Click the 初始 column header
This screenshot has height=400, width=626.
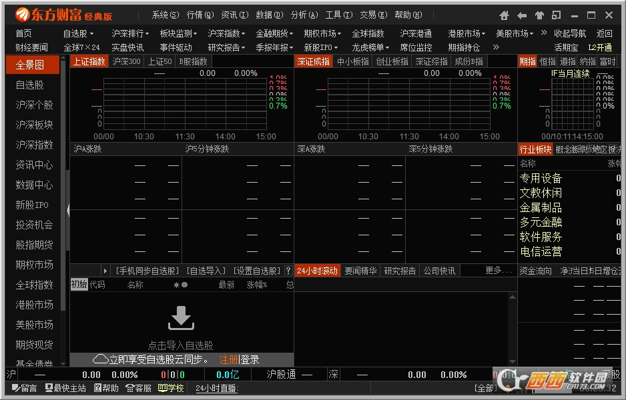coord(79,285)
